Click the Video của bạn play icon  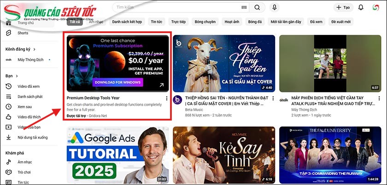9,127
